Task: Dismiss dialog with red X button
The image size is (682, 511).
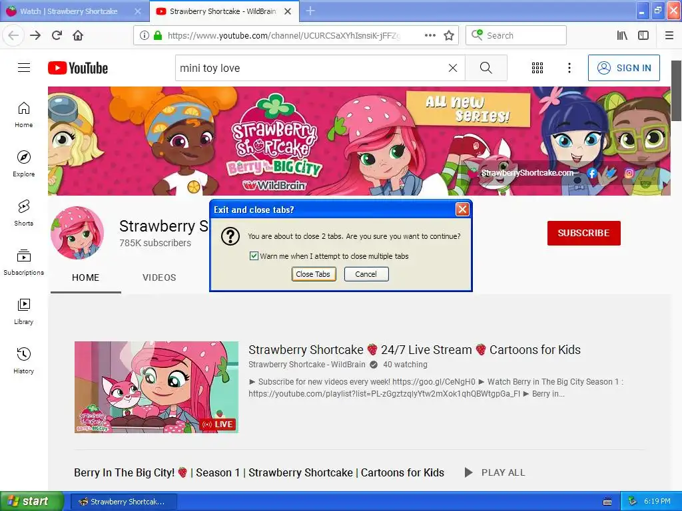Action: [462, 210]
